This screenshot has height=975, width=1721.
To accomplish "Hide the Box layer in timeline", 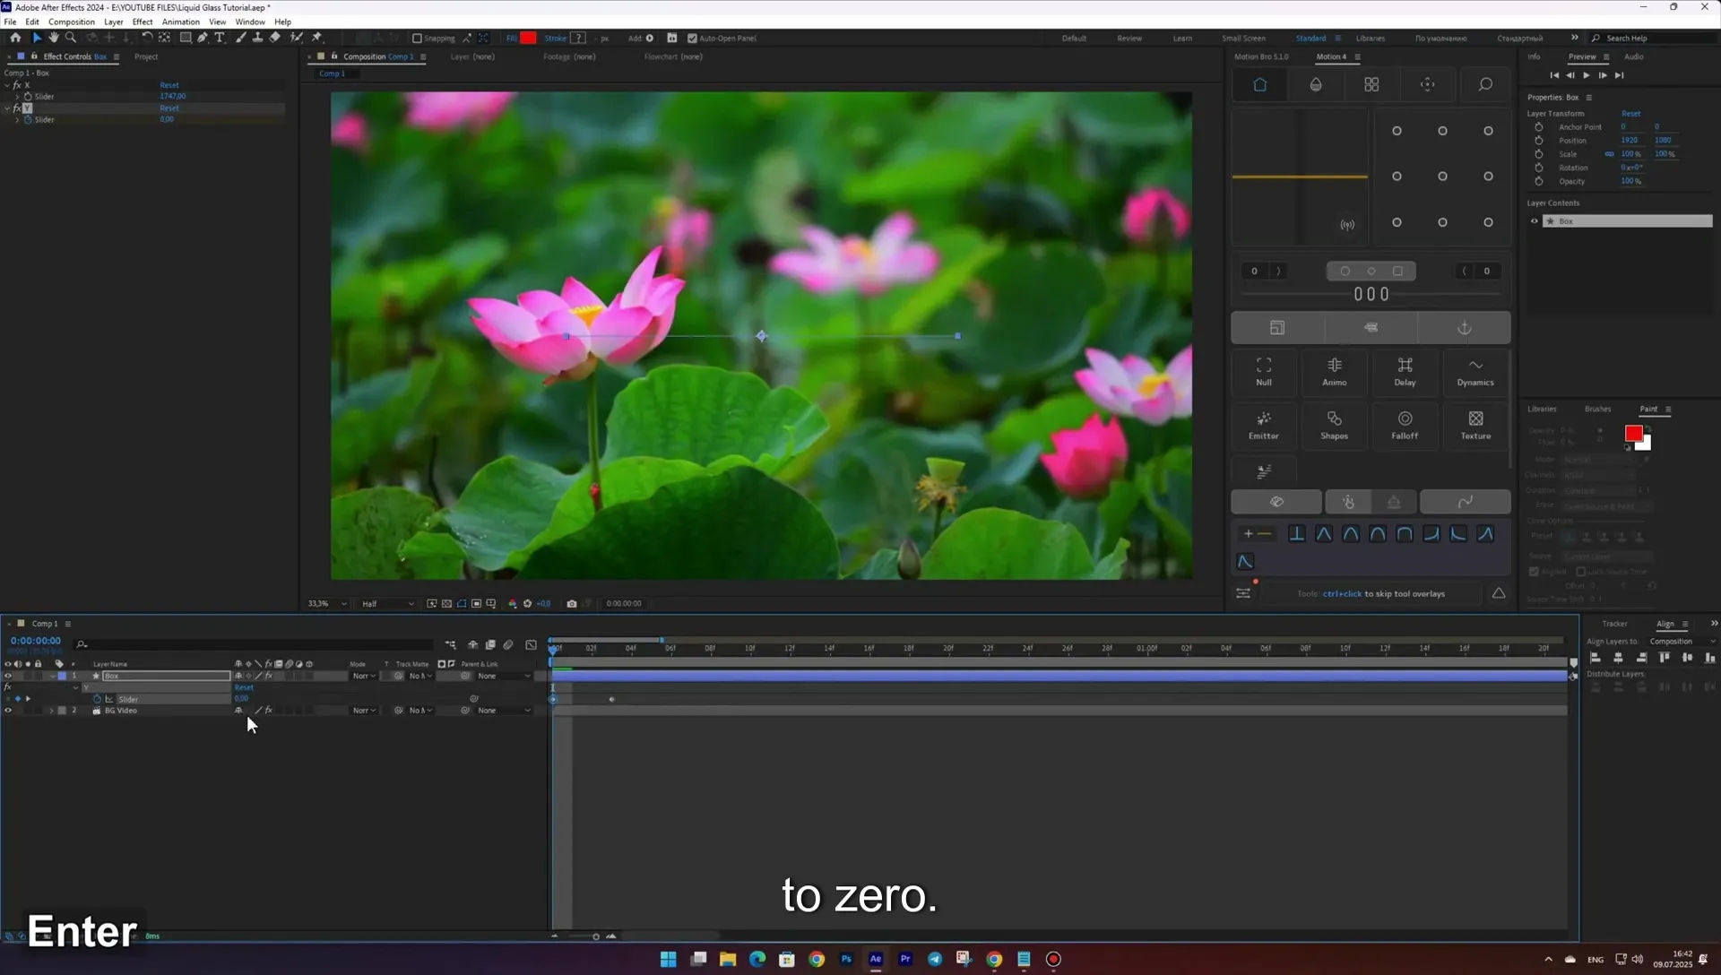I will 8,676.
